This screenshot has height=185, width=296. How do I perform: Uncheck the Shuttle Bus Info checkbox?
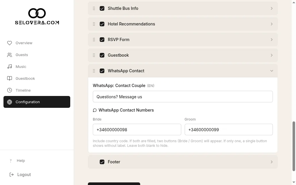(102, 8)
